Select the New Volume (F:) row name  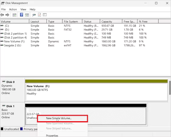[x=14, y=41]
